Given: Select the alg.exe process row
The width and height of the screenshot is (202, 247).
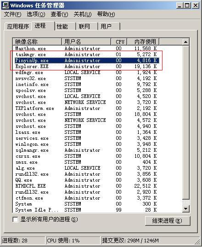Looking at the screenshot, I should coord(86,168).
